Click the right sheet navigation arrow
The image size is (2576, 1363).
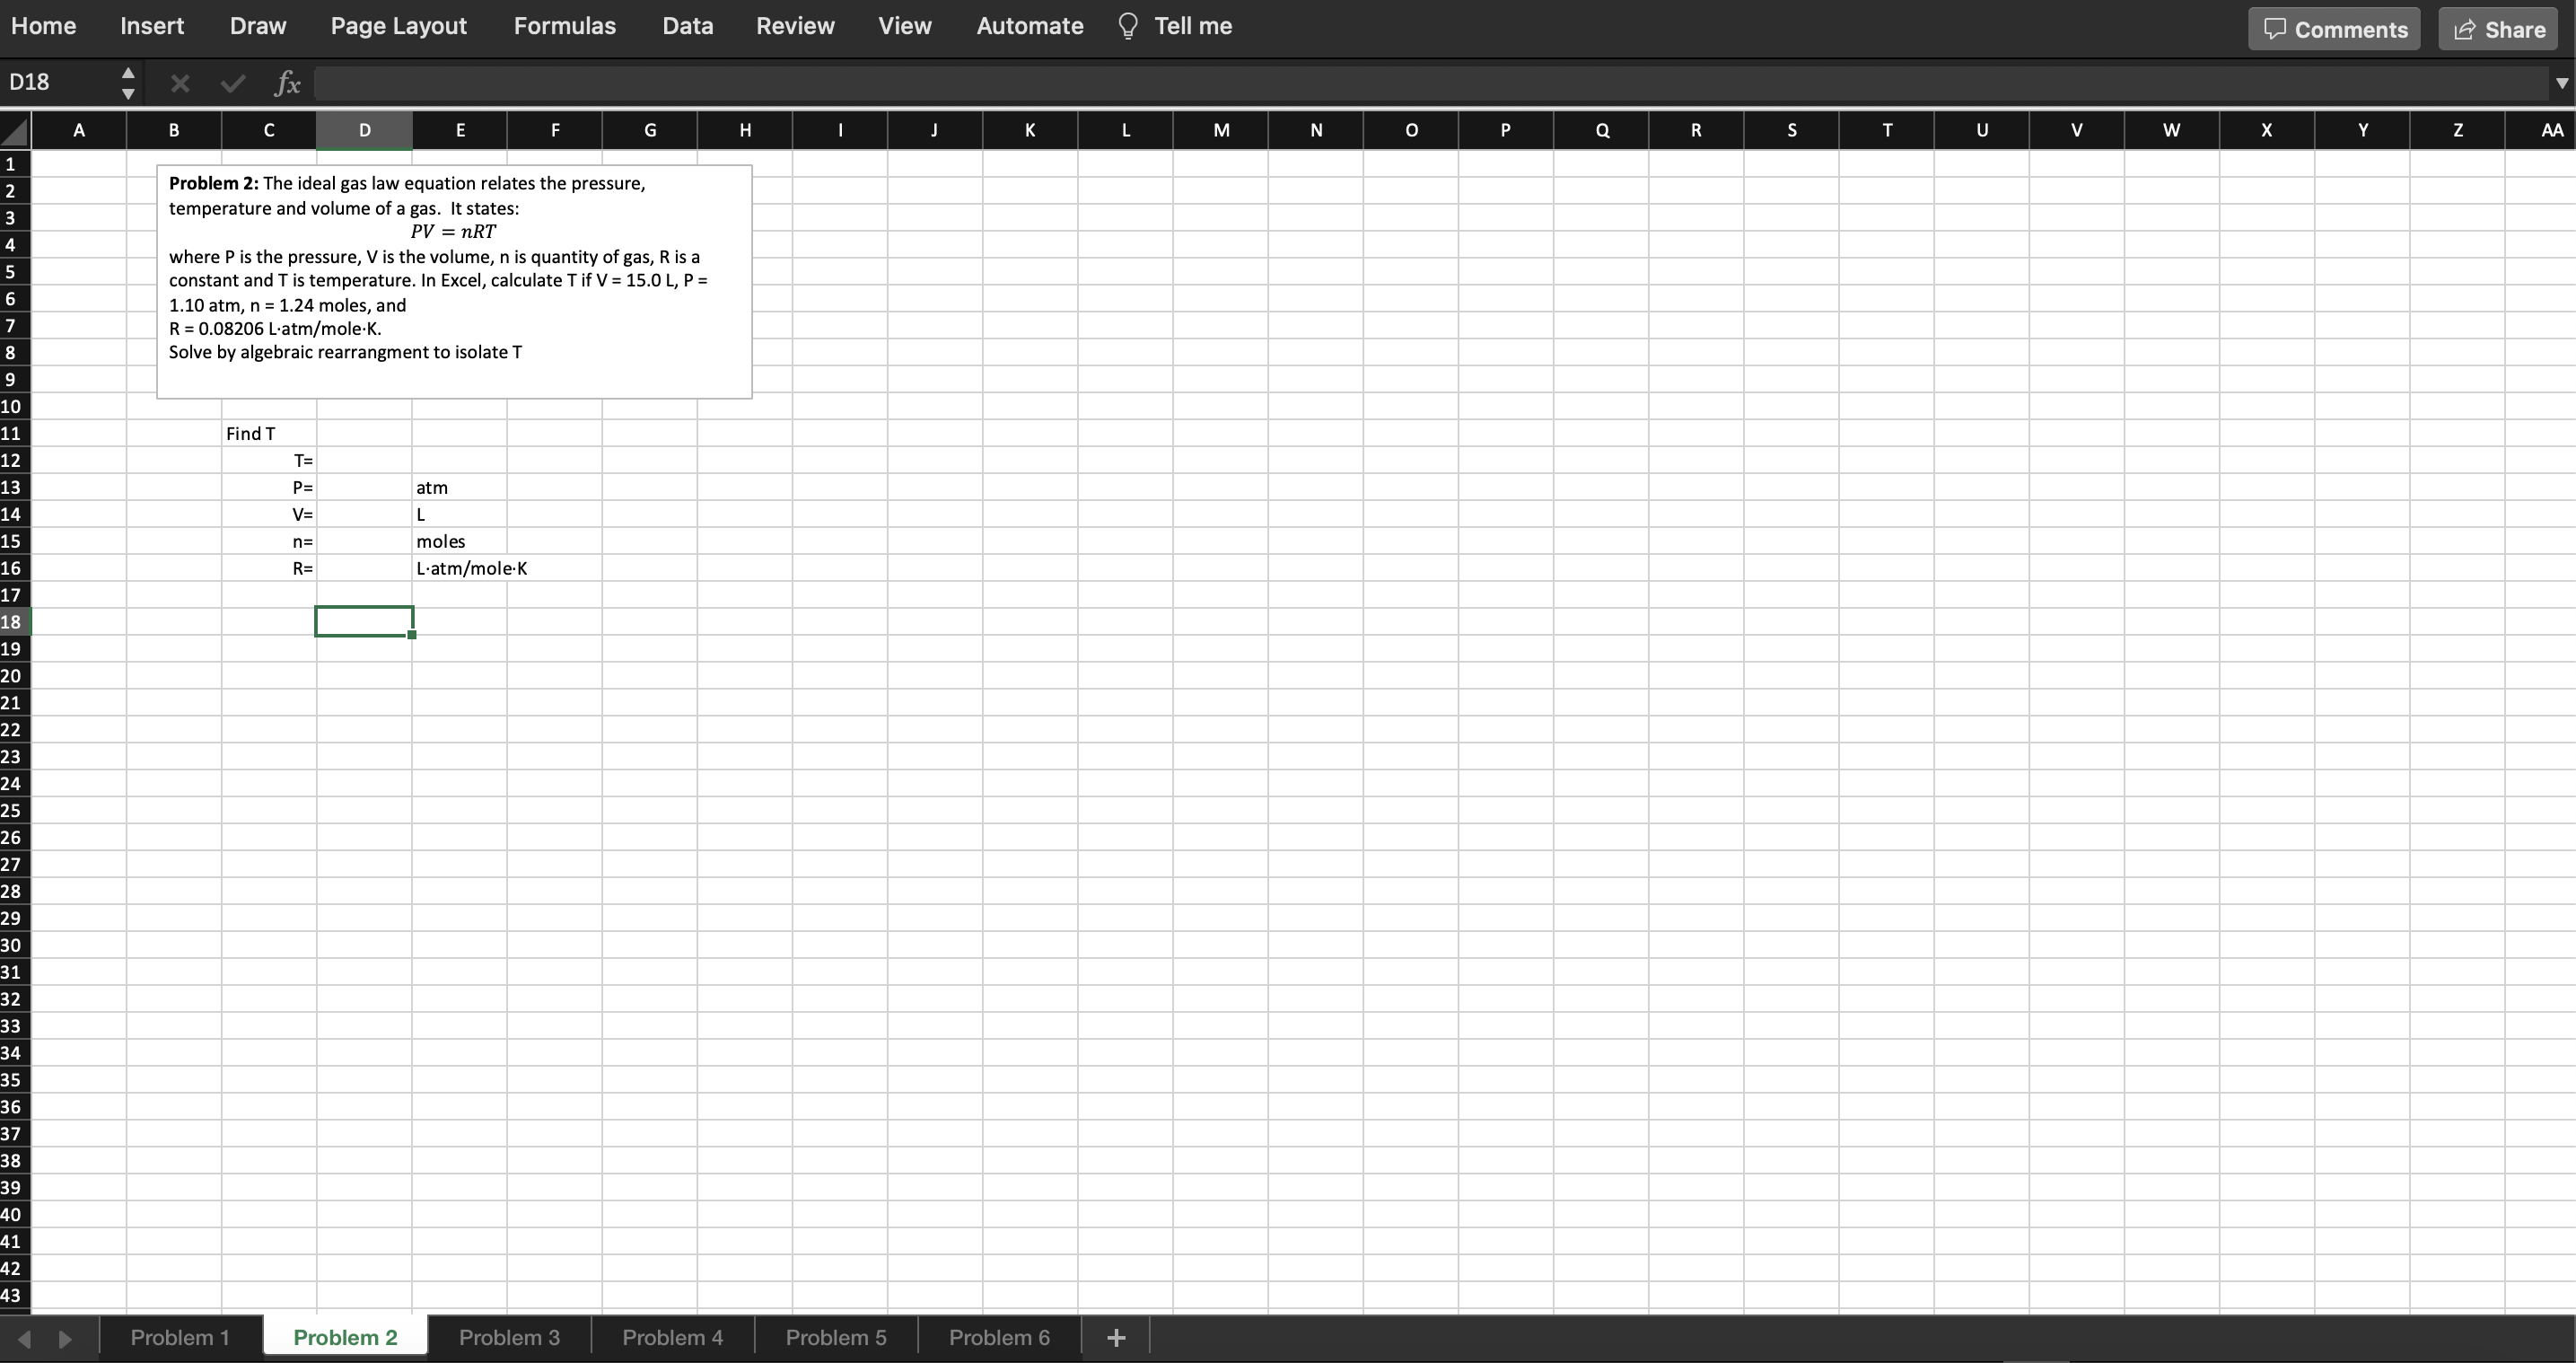66,1338
